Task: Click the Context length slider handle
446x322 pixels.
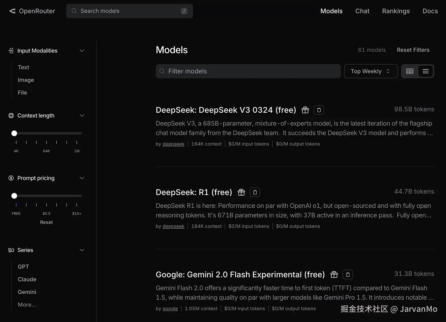Action: (14, 133)
